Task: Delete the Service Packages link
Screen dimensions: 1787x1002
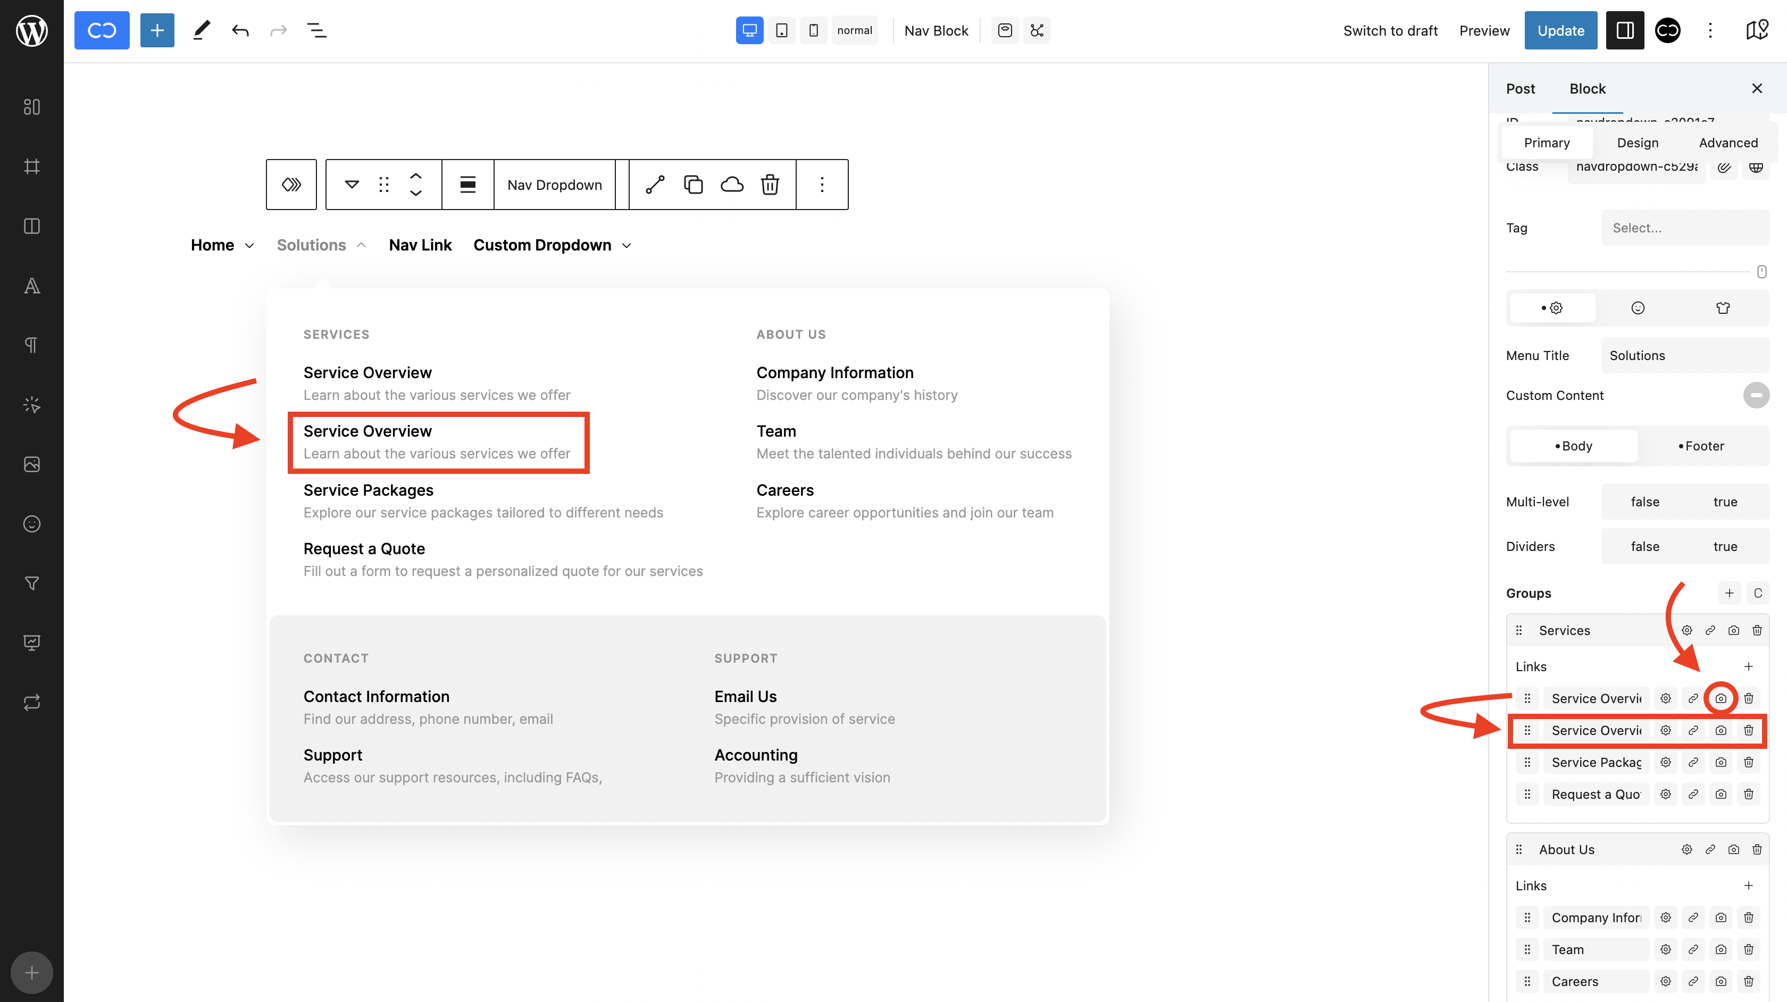Action: click(x=1748, y=762)
